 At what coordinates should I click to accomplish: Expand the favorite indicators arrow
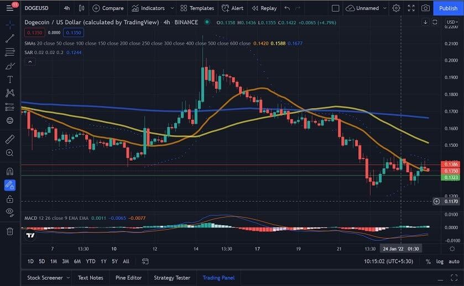pos(172,8)
